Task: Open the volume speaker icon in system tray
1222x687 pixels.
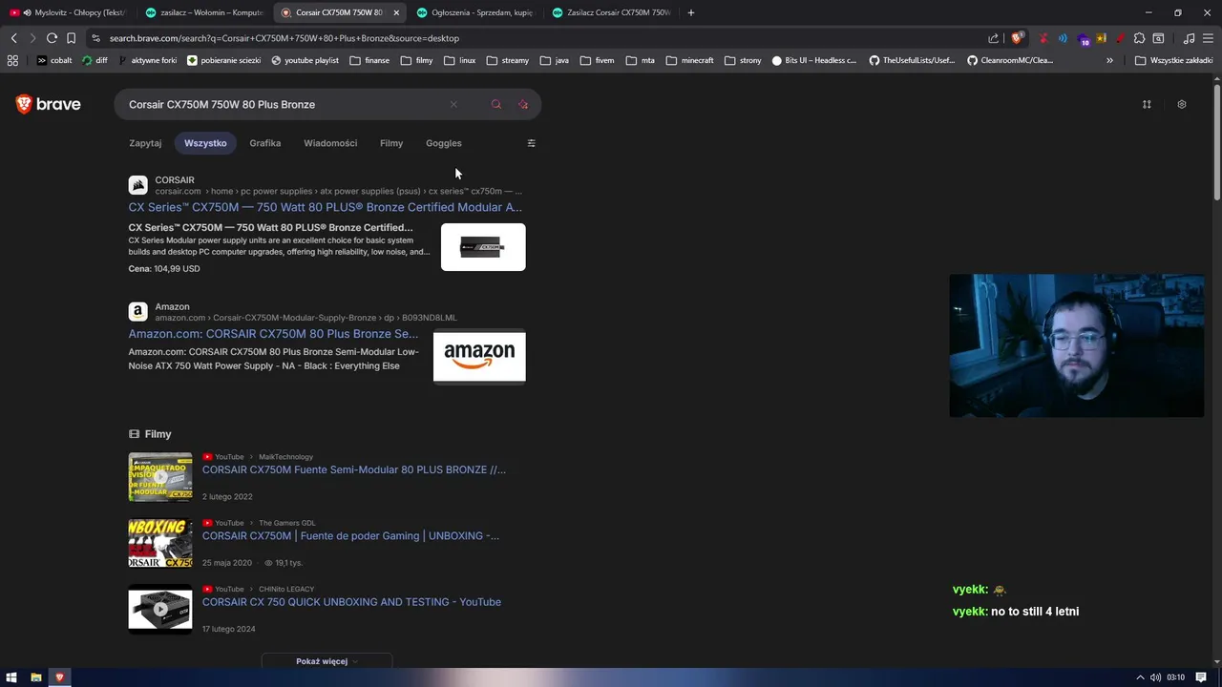Action: tap(1156, 677)
